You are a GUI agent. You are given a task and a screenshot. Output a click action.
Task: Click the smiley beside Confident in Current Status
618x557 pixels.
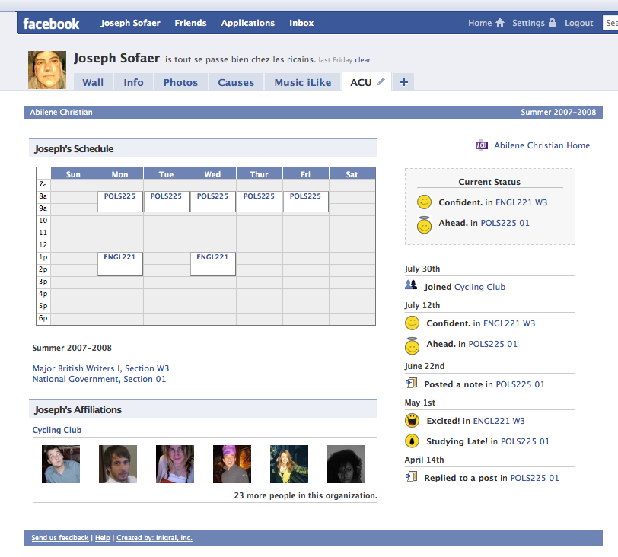pyautogui.click(x=424, y=202)
